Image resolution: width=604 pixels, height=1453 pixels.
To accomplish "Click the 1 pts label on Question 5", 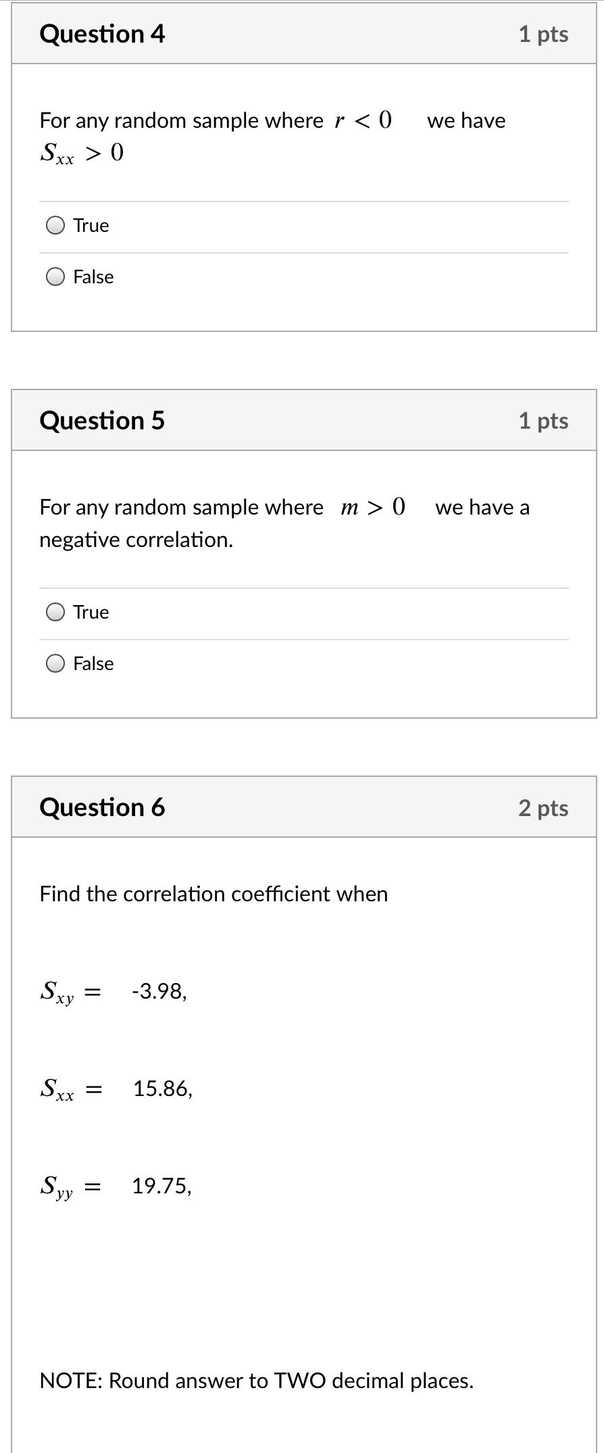I will [544, 421].
